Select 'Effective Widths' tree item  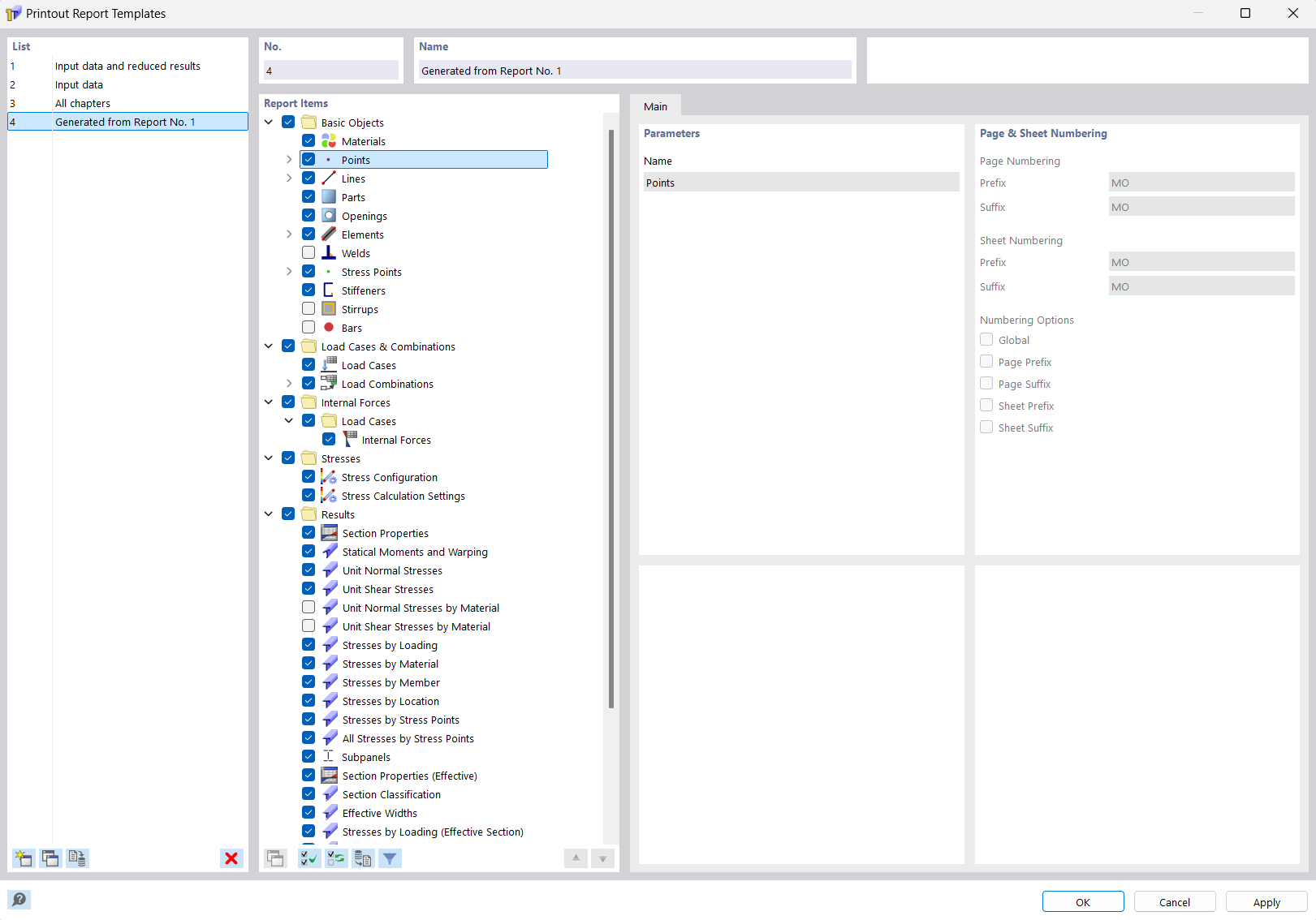380,813
